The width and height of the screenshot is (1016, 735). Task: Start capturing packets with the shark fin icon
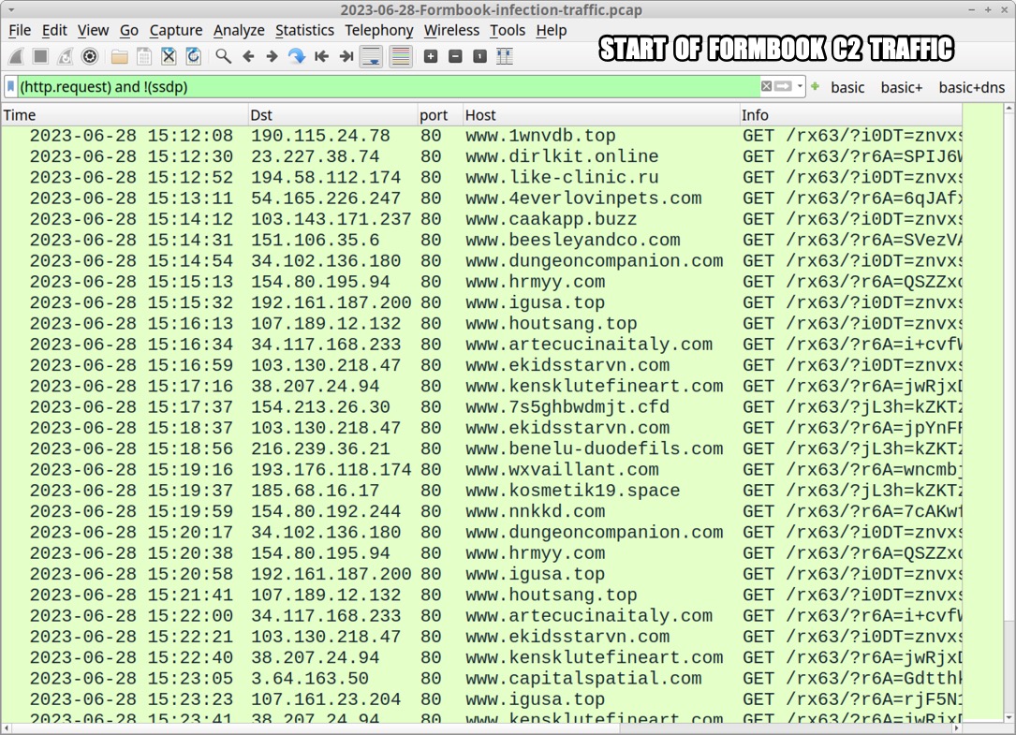(16, 56)
